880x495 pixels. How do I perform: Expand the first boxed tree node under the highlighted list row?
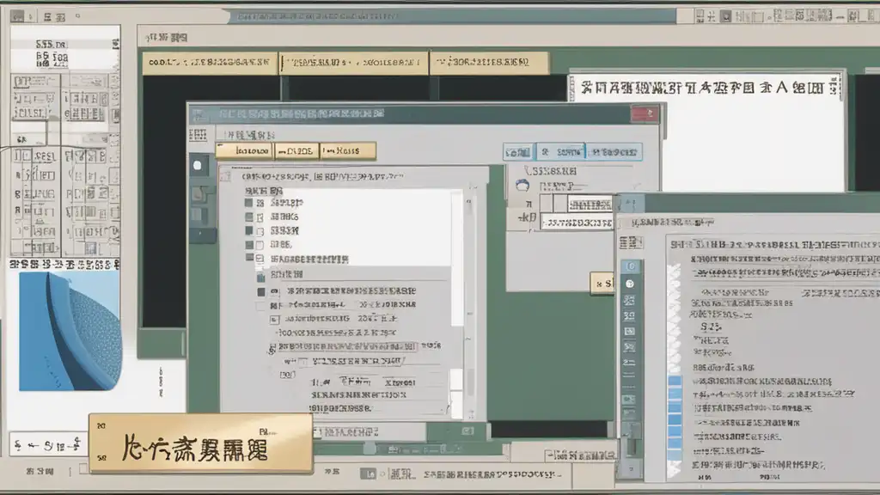[274, 320]
